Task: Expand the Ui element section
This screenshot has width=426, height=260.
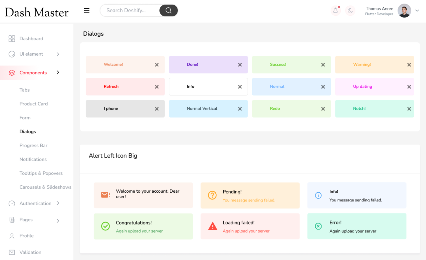Action: pyautogui.click(x=58, y=54)
